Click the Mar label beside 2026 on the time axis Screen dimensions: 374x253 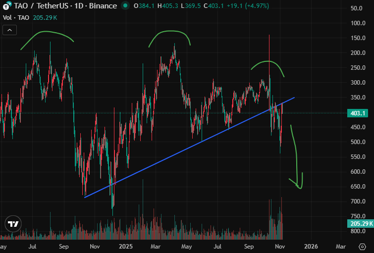pos(341,247)
